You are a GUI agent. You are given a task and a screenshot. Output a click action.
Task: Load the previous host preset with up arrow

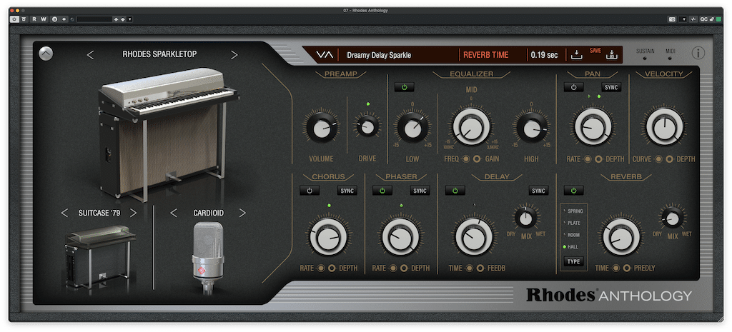click(x=116, y=19)
